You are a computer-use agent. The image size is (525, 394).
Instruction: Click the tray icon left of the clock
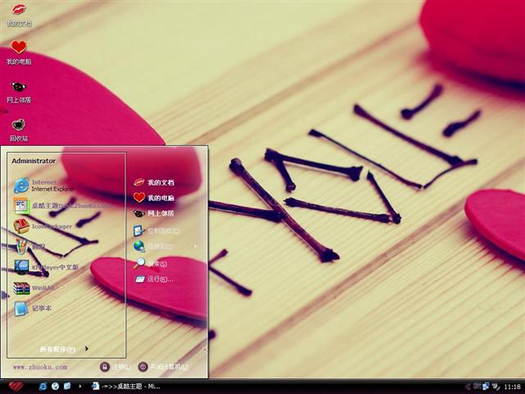pyautogui.click(x=495, y=387)
